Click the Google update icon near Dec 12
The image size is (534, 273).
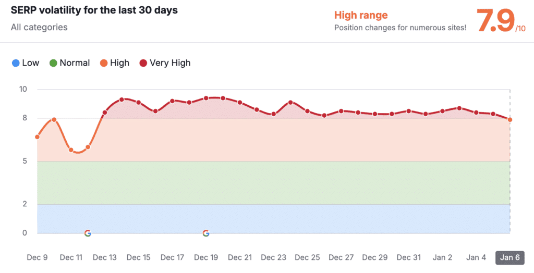coord(88,233)
